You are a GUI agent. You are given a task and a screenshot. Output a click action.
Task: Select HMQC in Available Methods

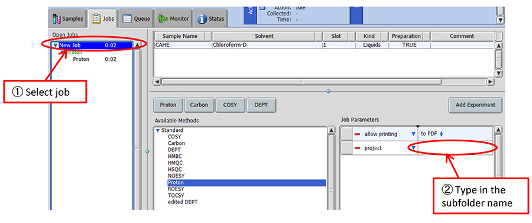[x=175, y=163]
